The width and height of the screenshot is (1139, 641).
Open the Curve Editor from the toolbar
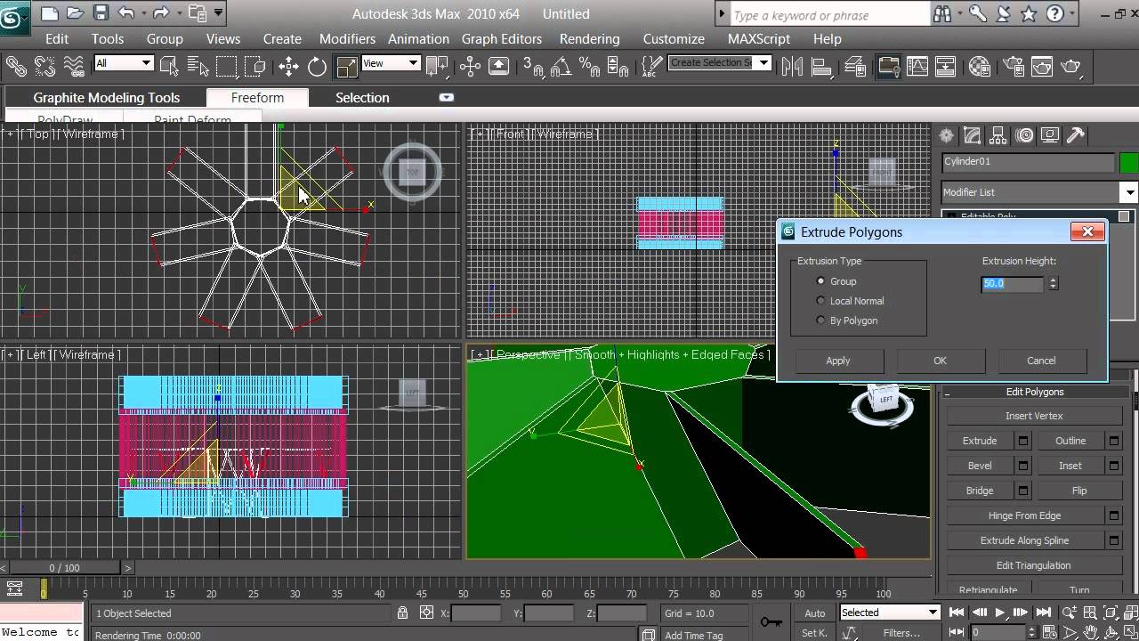(917, 66)
